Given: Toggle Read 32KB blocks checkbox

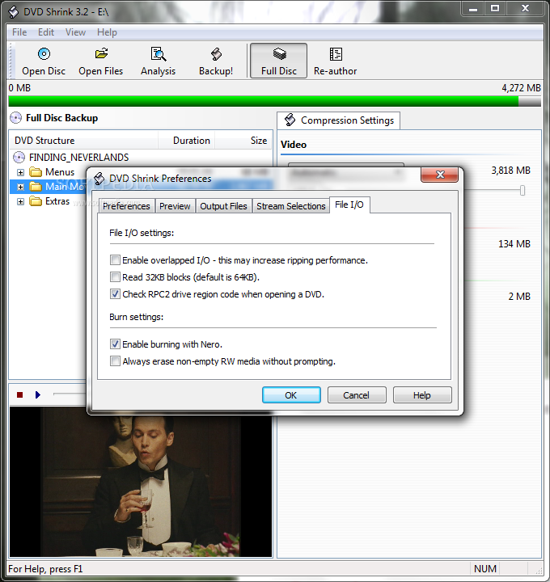Looking at the screenshot, I should tap(115, 277).
